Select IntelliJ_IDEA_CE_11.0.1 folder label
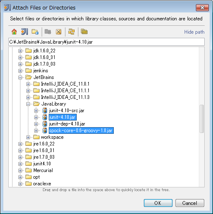Image resolution: width=213 pixels, height=214 pixels. (65, 84)
